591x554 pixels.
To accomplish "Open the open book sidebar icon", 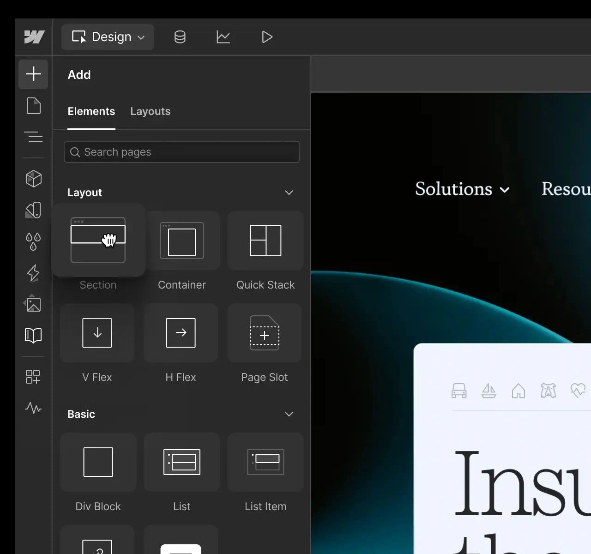I will point(33,336).
